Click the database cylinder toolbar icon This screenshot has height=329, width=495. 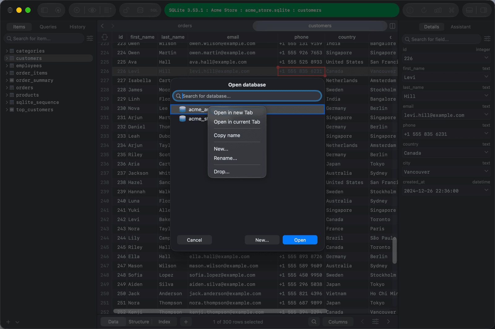(x=140, y=10)
